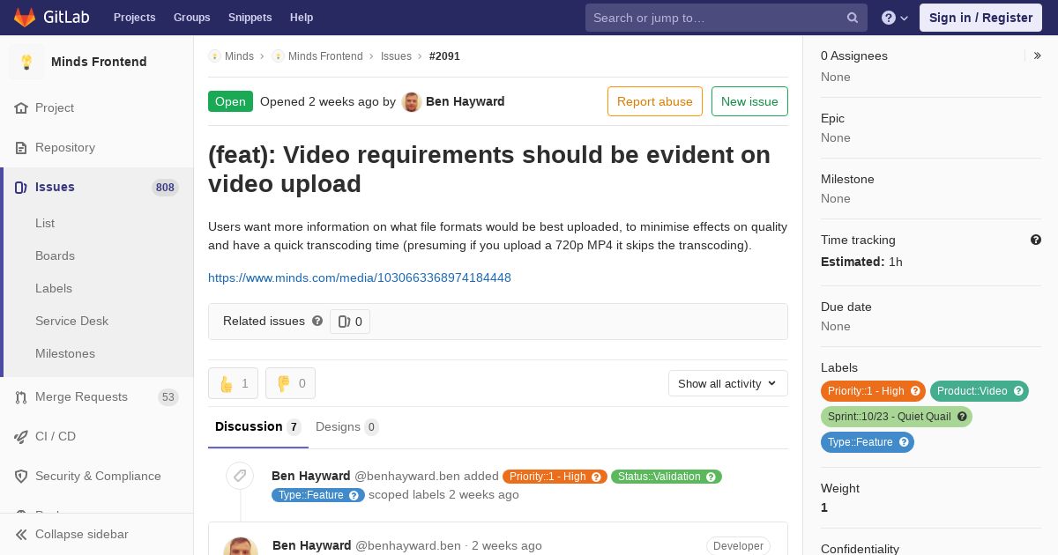The image size is (1058, 555).
Task: Click help icon on Sprint::10/23 - Quiet Quail label
Action: click(962, 417)
